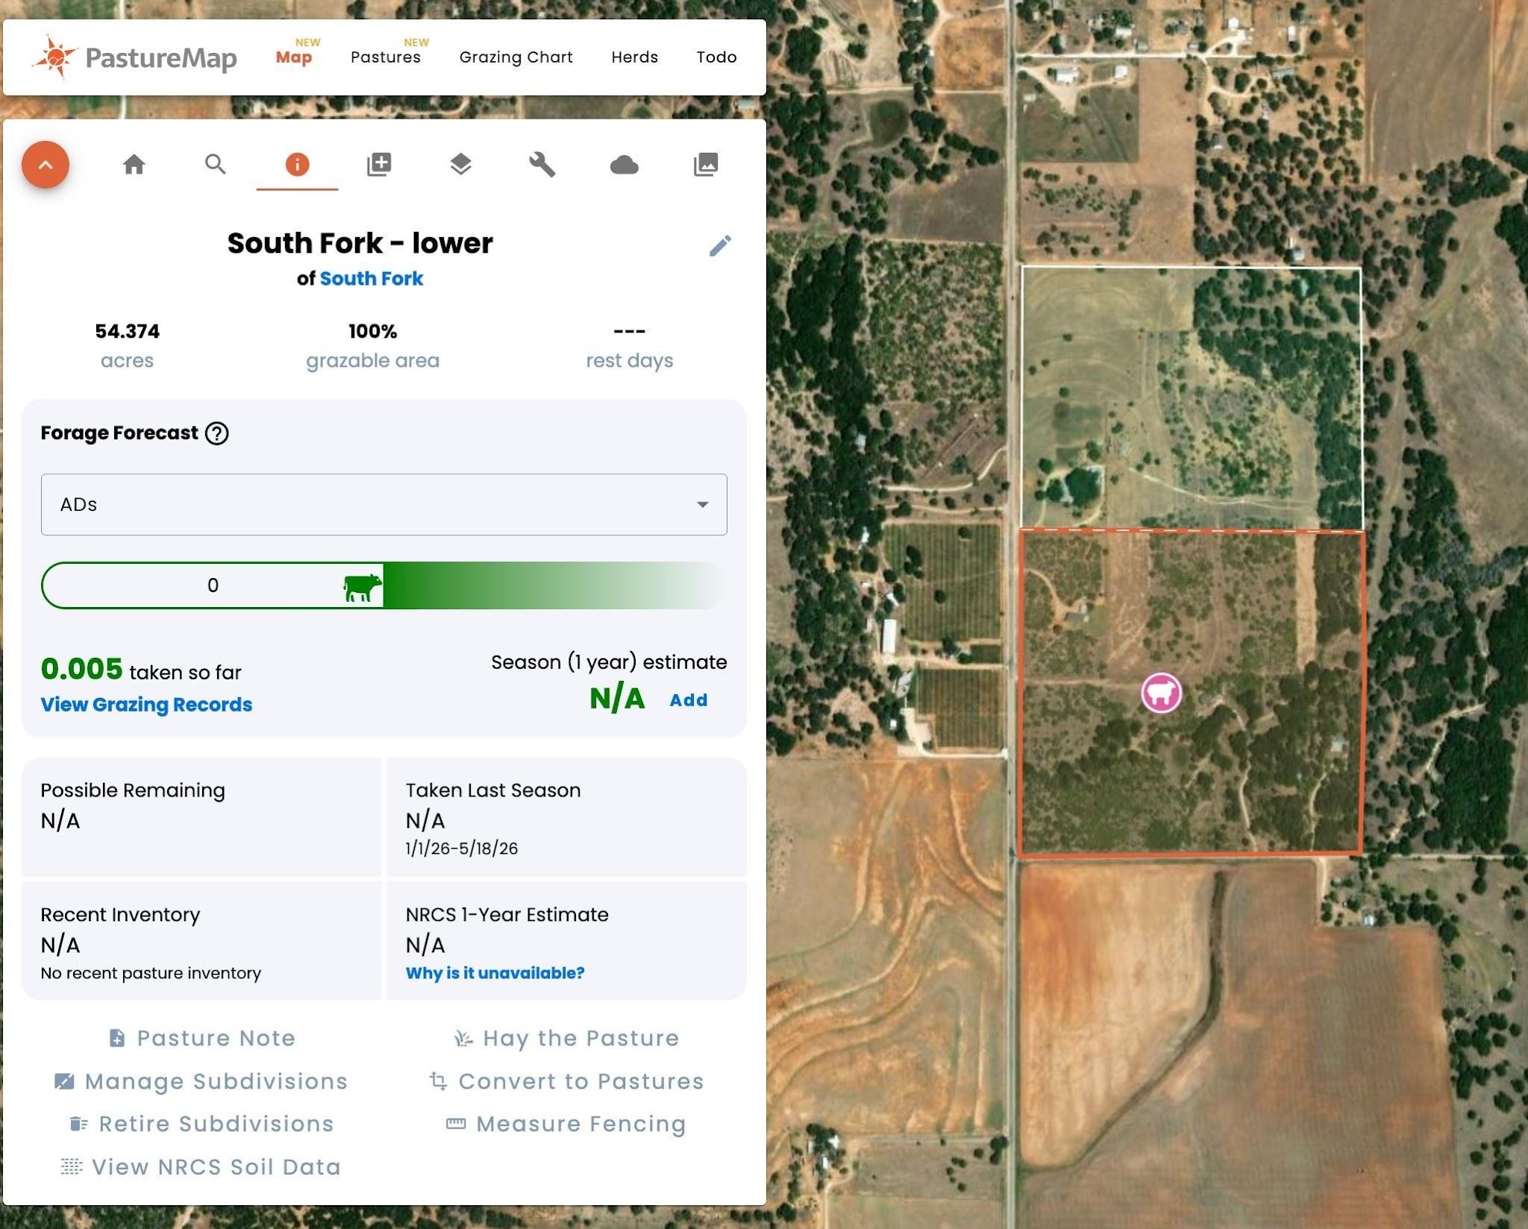Open Manage Subdivisions
Screen dimensions: 1528x1229
coord(201,1081)
